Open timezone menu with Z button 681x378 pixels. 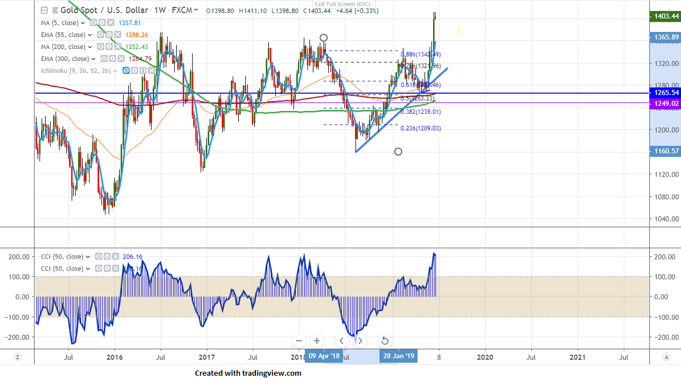[18, 357]
